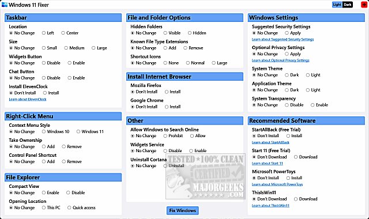Viewport: 369px width, 219px height.
Task: Open Learn about Microsoft PowerToys link
Action: pos(277,184)
